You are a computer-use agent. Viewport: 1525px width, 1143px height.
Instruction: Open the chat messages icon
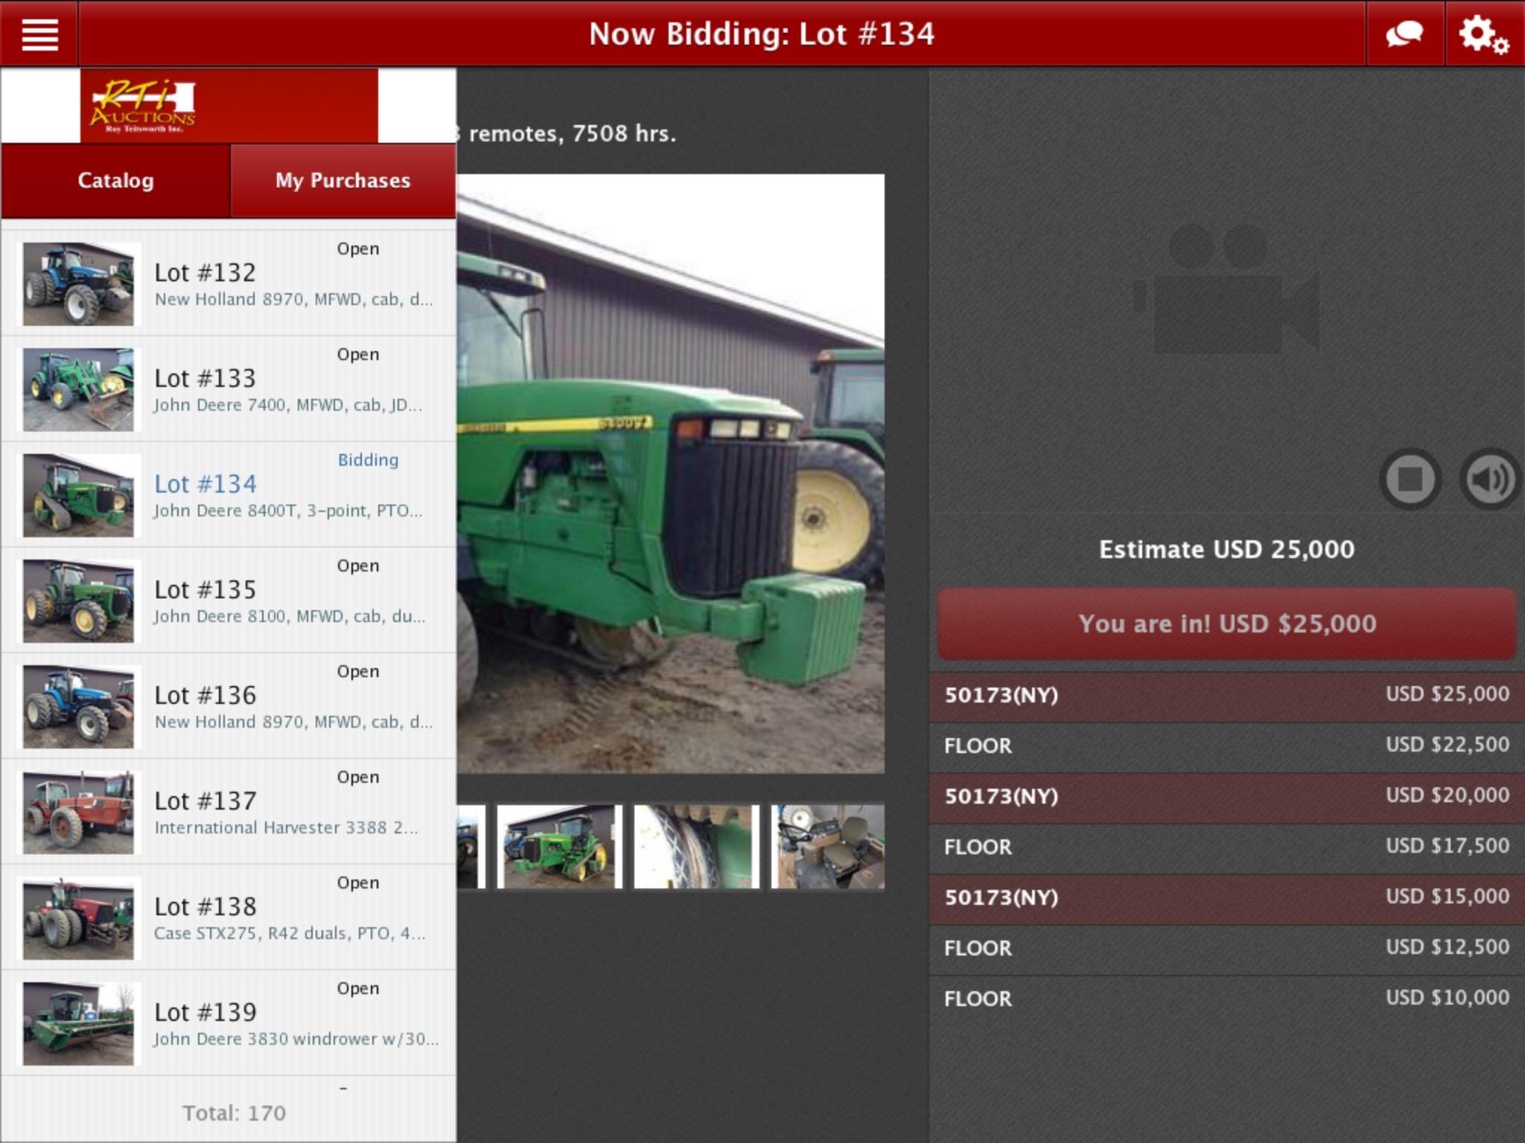tap(1404, 34)
